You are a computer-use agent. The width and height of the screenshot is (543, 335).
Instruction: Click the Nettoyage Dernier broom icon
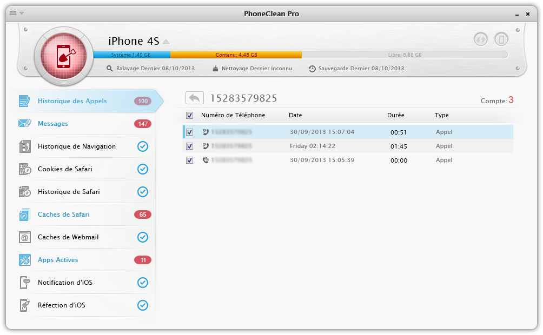(x=215, y=69)
